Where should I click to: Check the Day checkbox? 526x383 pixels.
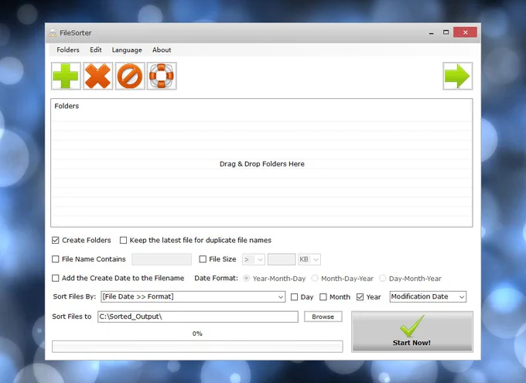(294, 297)
